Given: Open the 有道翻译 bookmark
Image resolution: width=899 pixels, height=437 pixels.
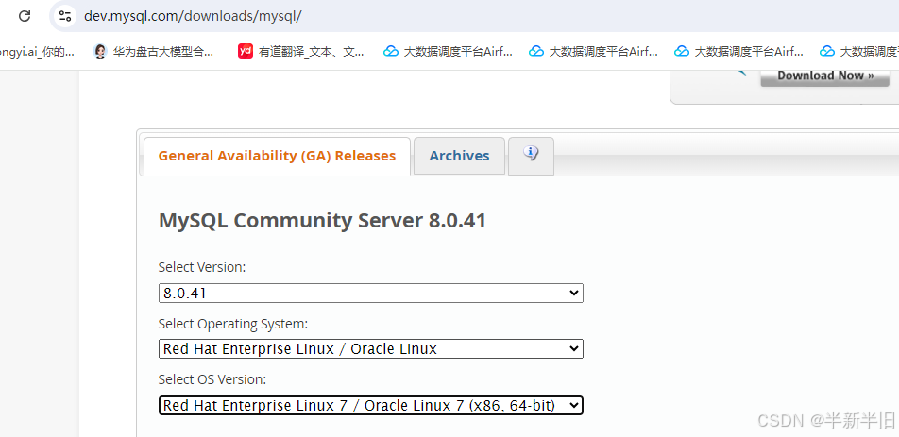Looking at the screenshot, I should (300, 52).
